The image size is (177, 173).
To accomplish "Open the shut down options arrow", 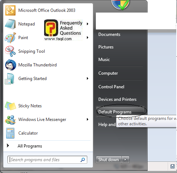I will [x=125, y=160].
